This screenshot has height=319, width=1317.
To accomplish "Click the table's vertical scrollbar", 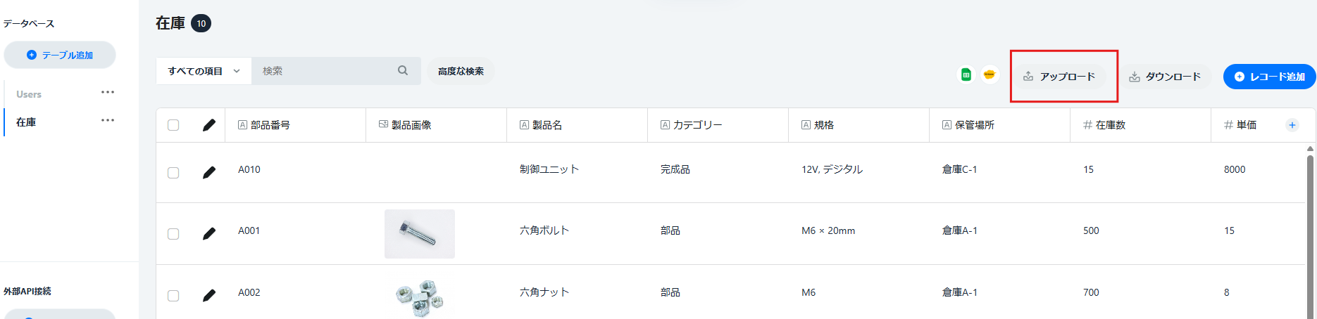I will [1310, 232].
